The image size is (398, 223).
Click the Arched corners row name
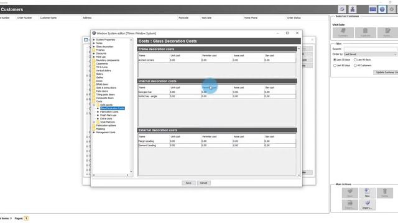click(146, 60)
